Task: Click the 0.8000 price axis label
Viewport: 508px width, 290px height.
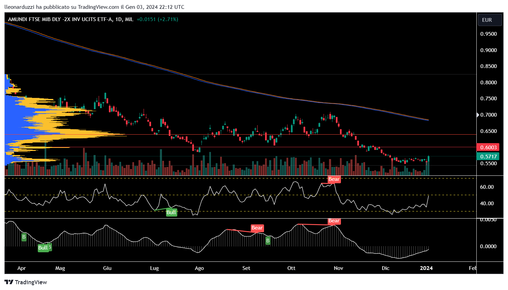Action: [x=489, y=83]
